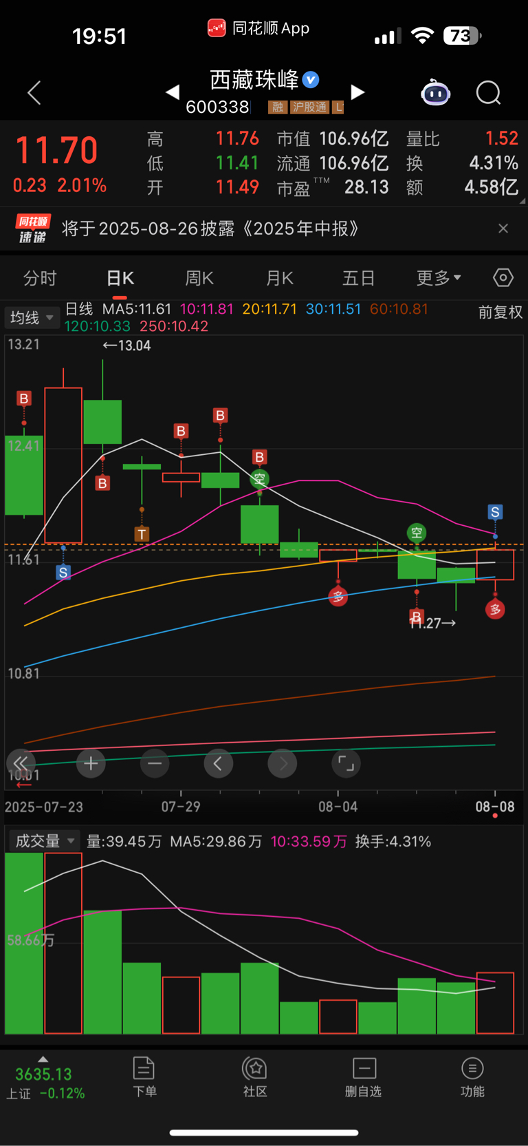Switch to previous stock with left triangle
528x1146 pixels.
pos(173,92)
